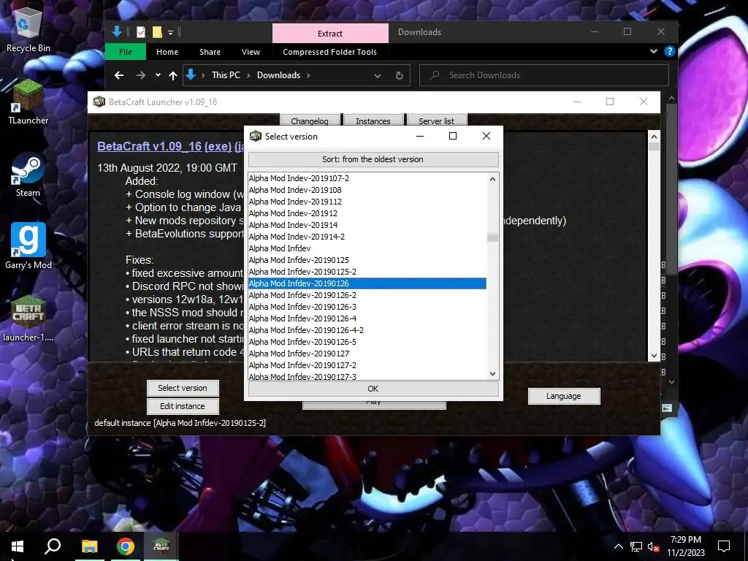The width and height of the screenshot is (748, 561).
Task: Click version list scroll up arrow
Action: click(x=493, y=179)
